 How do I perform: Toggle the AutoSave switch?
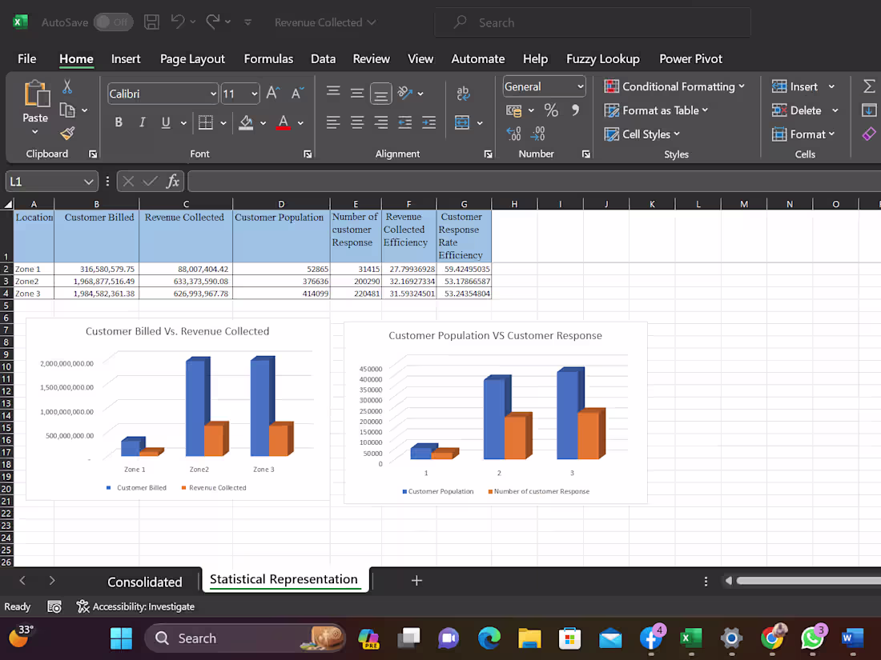click(x=113, y=22)
